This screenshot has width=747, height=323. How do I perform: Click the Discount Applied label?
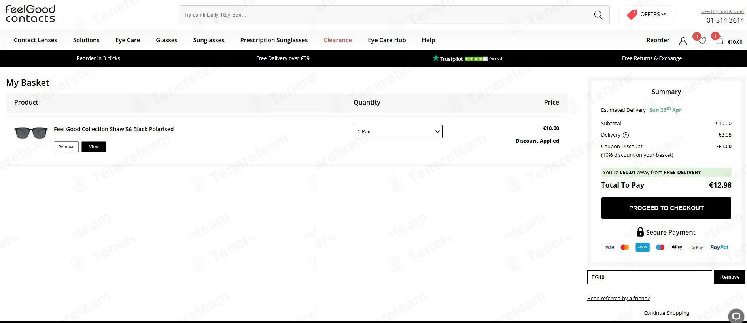tap(537, 141)
